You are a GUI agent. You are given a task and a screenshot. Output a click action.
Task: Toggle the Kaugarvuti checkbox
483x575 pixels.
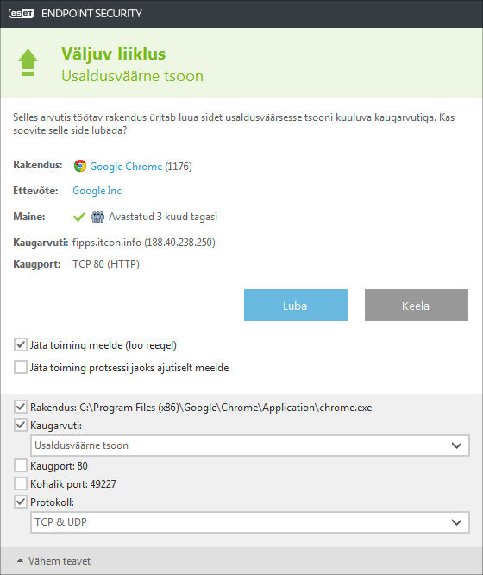[21, 425]
